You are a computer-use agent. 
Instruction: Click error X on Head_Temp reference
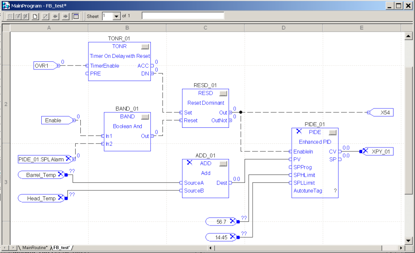pyautogui.click(x=61, y=197)
